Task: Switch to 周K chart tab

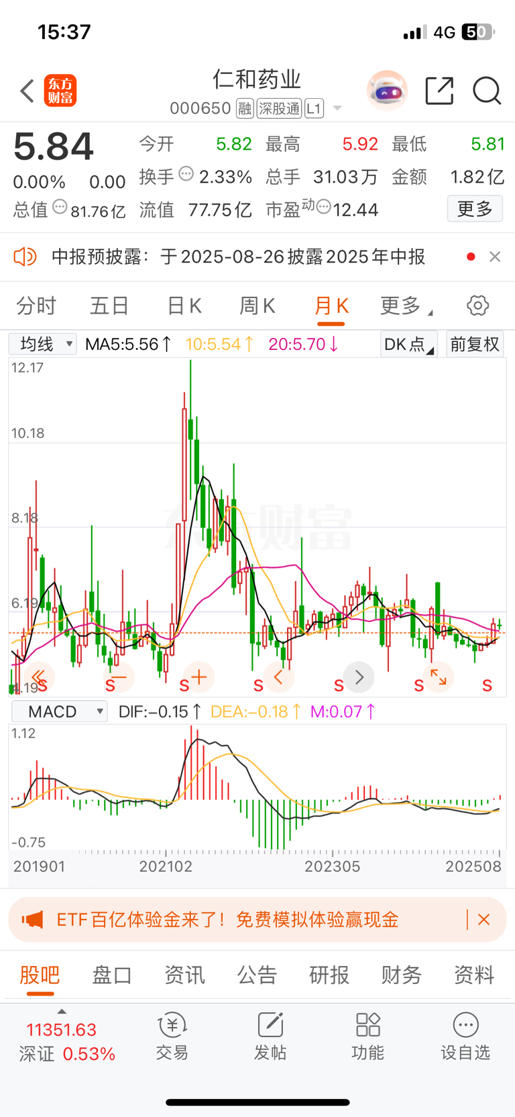Action: (x=257, y=306)
